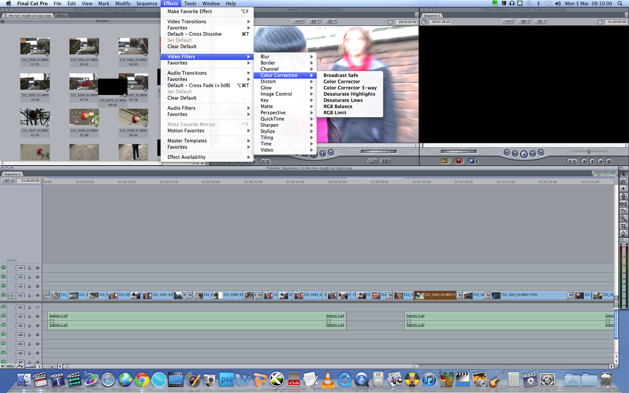Toggle V4 track visibility green light
The image size is (629, 393).
click(4, 268)
